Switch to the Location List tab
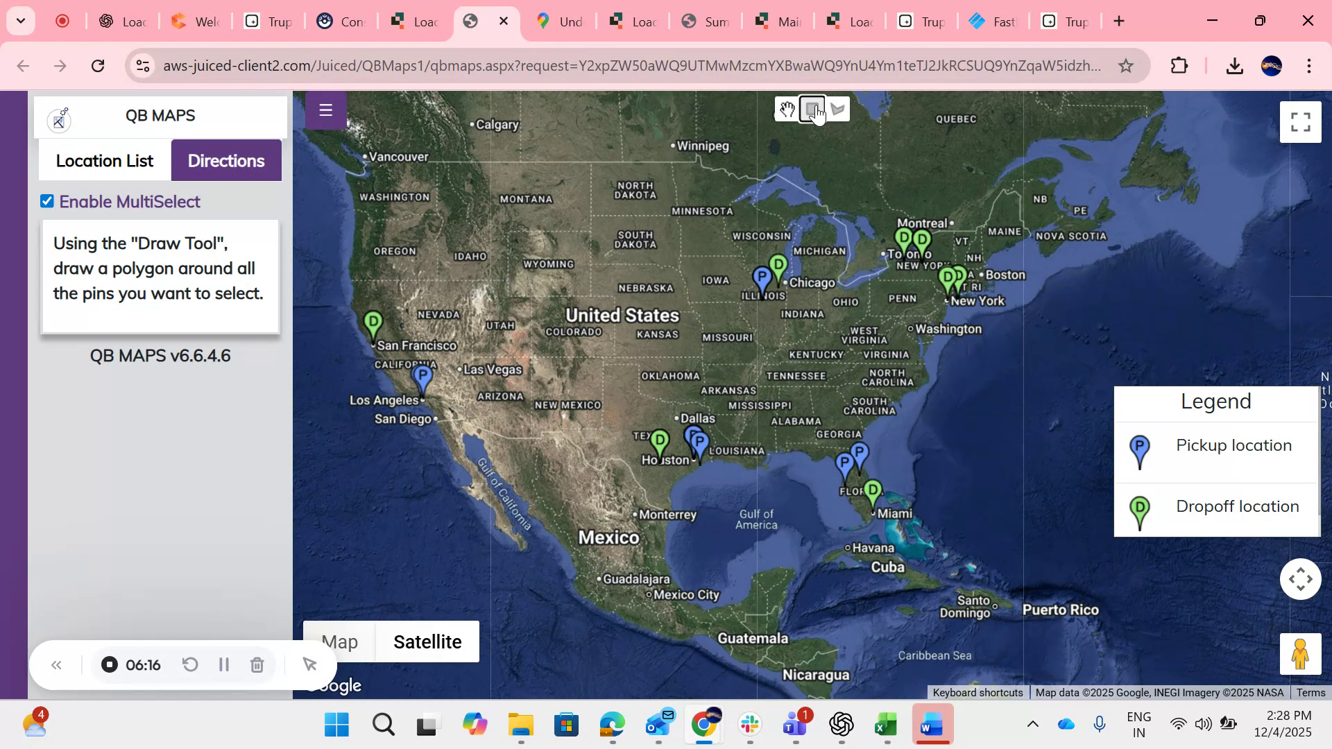Screen dimensions: 1332x749 tap(104, 160)
